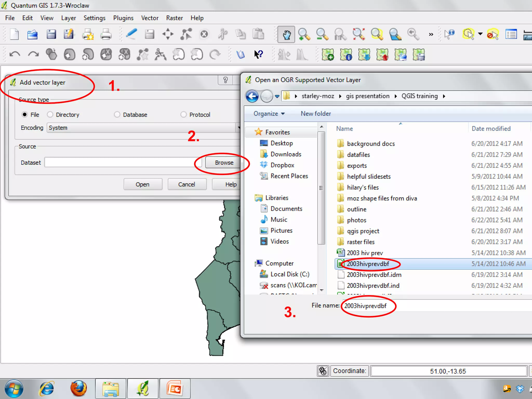Click the File name input field
This screenshot has height=399, width=532.
pos(442,306)
